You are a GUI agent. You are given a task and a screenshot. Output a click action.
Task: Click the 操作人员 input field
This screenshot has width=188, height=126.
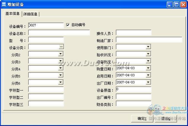(134, 33)
